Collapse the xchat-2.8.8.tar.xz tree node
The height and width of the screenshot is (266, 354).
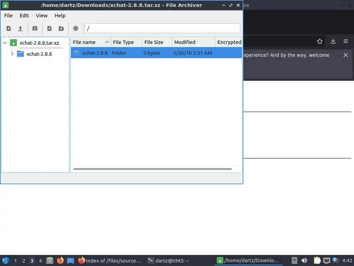5,43
